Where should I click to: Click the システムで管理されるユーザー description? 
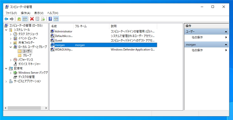coord(133,36)
